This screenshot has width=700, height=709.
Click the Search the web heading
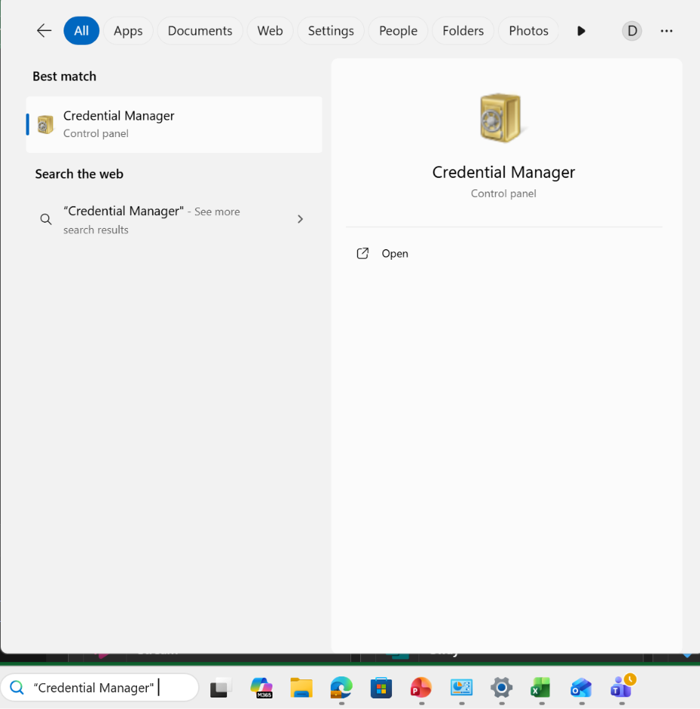pyautogui.click(x=79, y=174)
